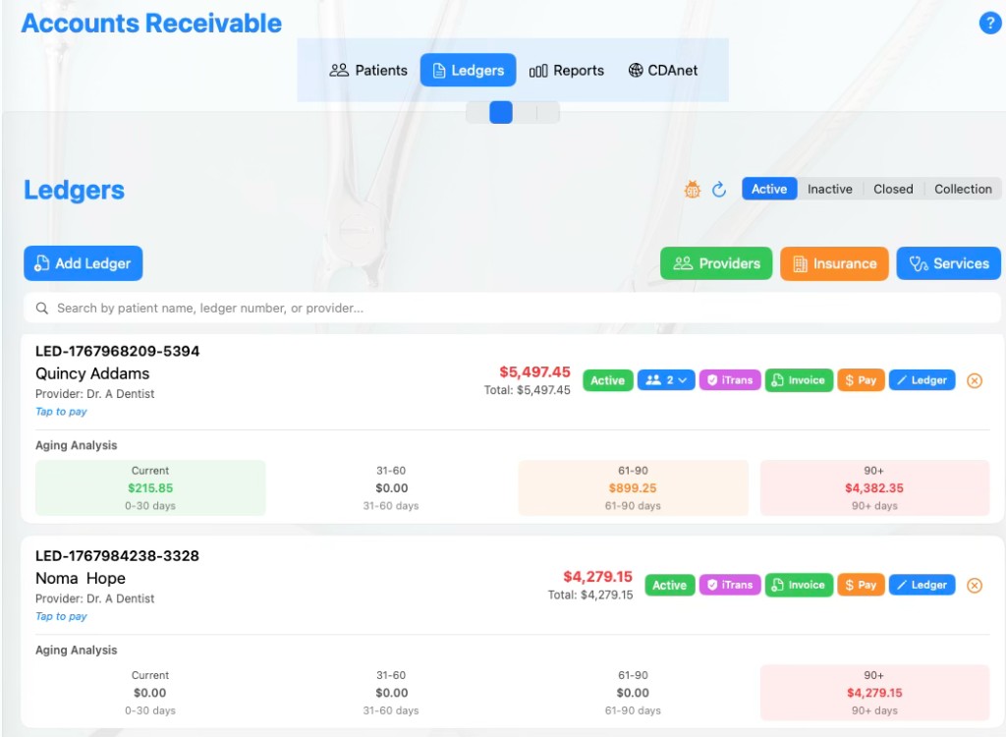This screenshot has width=1006, height=737.
Task: Click Pay for Quincy Addams ledger
Action: pyautogui.click(x=861, y=380)
